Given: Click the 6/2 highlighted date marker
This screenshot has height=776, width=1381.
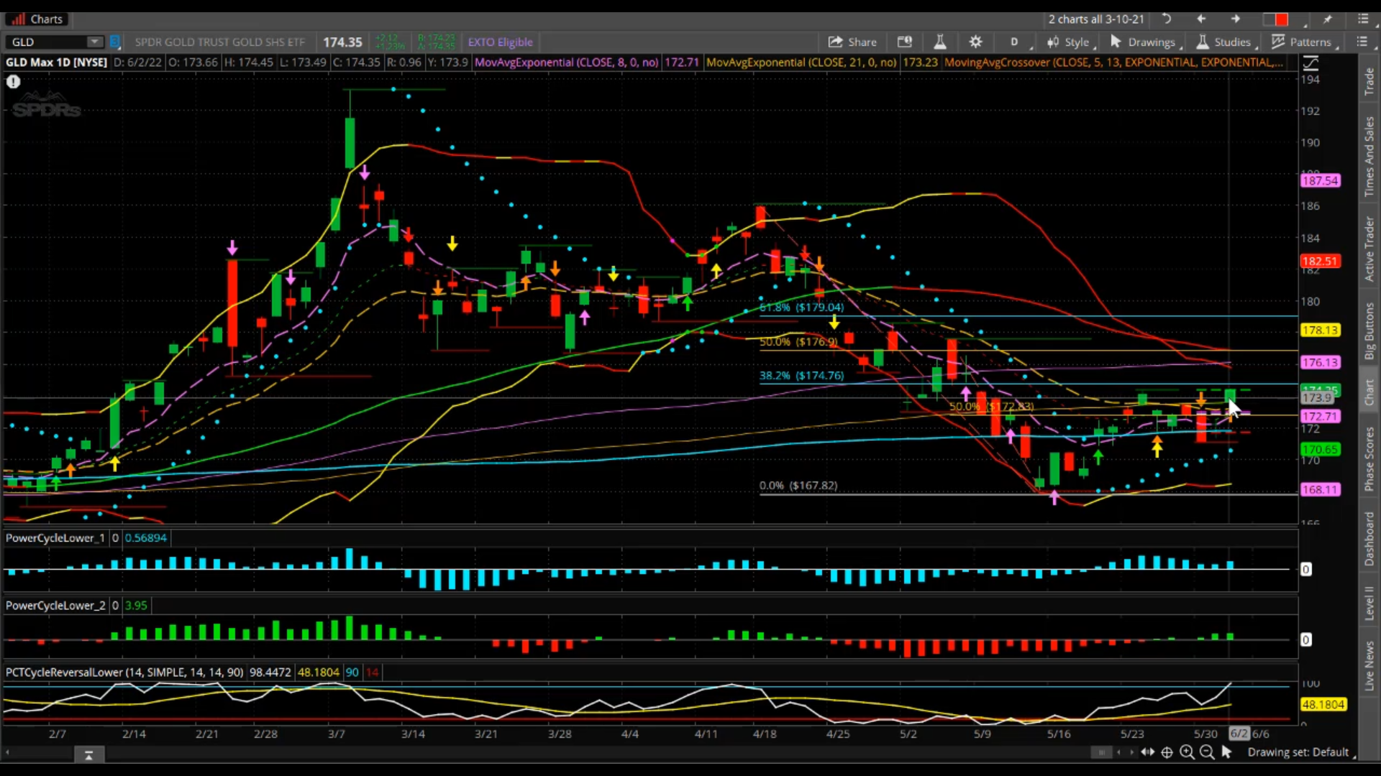Looking at the screenshot, I should click(x=1239, y=734).
